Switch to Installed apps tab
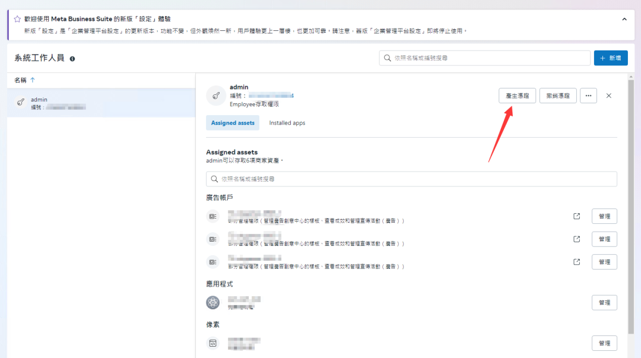Image resolution: width=641 pixels, height=358 pixels. click(287, 123)
